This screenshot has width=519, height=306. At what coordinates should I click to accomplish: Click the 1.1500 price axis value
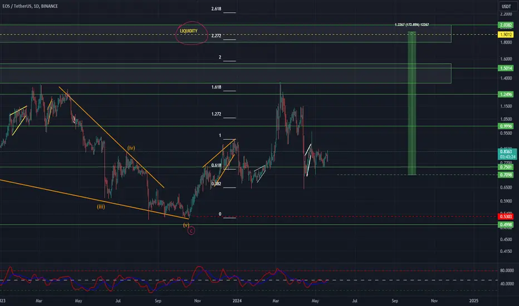pos(506,106)
